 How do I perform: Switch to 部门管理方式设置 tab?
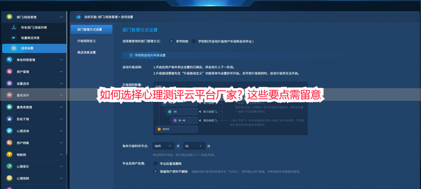click(92, 29)
